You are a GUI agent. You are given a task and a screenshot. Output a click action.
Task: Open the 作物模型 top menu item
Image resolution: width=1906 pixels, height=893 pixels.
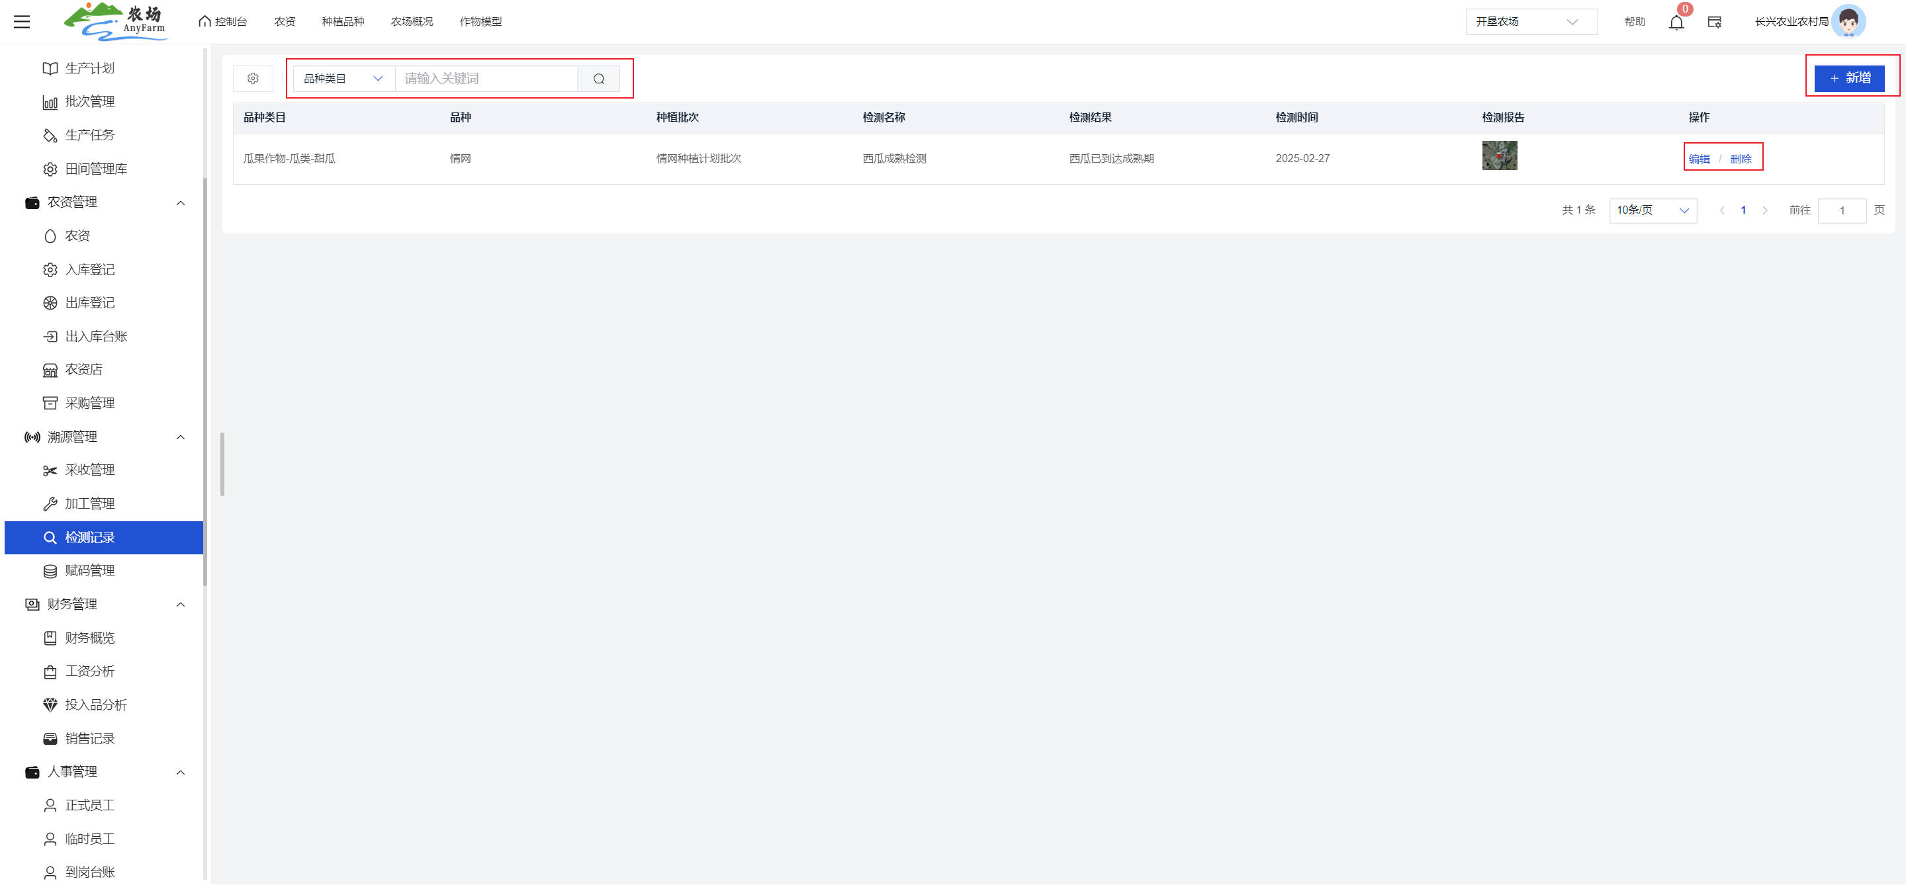tap(480, 21)
